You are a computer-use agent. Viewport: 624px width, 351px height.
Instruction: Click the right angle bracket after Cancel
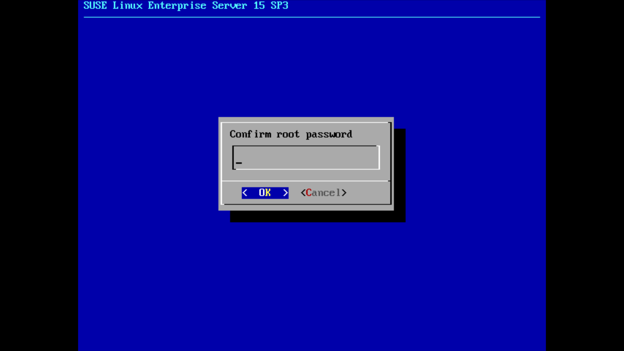coord(344,193)
